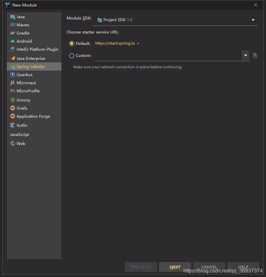Select the Maven module type
The width and height of the screenshot is (266, 277).
coord(34,25)
